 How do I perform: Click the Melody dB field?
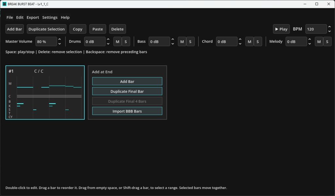pos(296,41)
